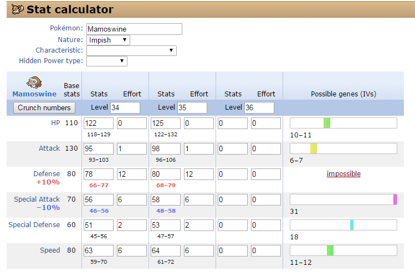Click the HP stat field showing 125
Image resolution: width=415 pixels, height=277 pixels.
(x=166, y=124)
